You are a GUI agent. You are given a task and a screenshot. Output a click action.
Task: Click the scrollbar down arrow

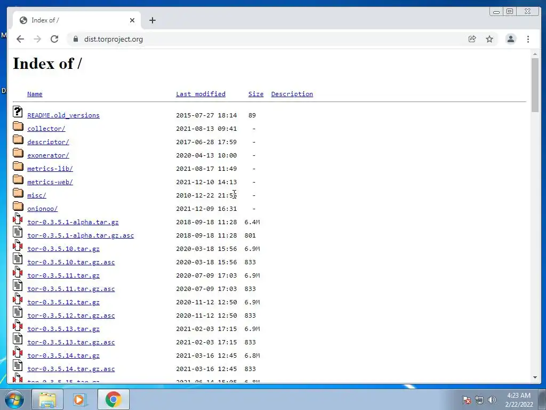(535, 377)
